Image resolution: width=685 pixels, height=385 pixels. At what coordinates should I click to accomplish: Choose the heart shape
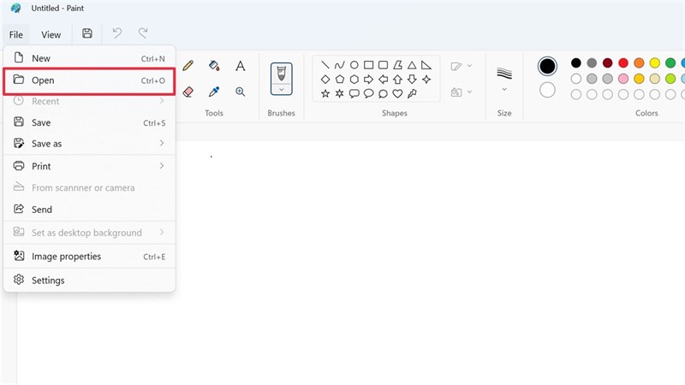pyautogui.click(x=397, y=93)
